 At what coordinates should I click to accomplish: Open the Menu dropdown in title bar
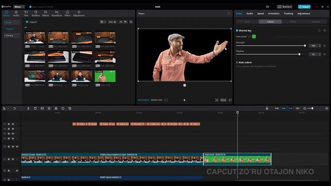(x=19, y=7)
